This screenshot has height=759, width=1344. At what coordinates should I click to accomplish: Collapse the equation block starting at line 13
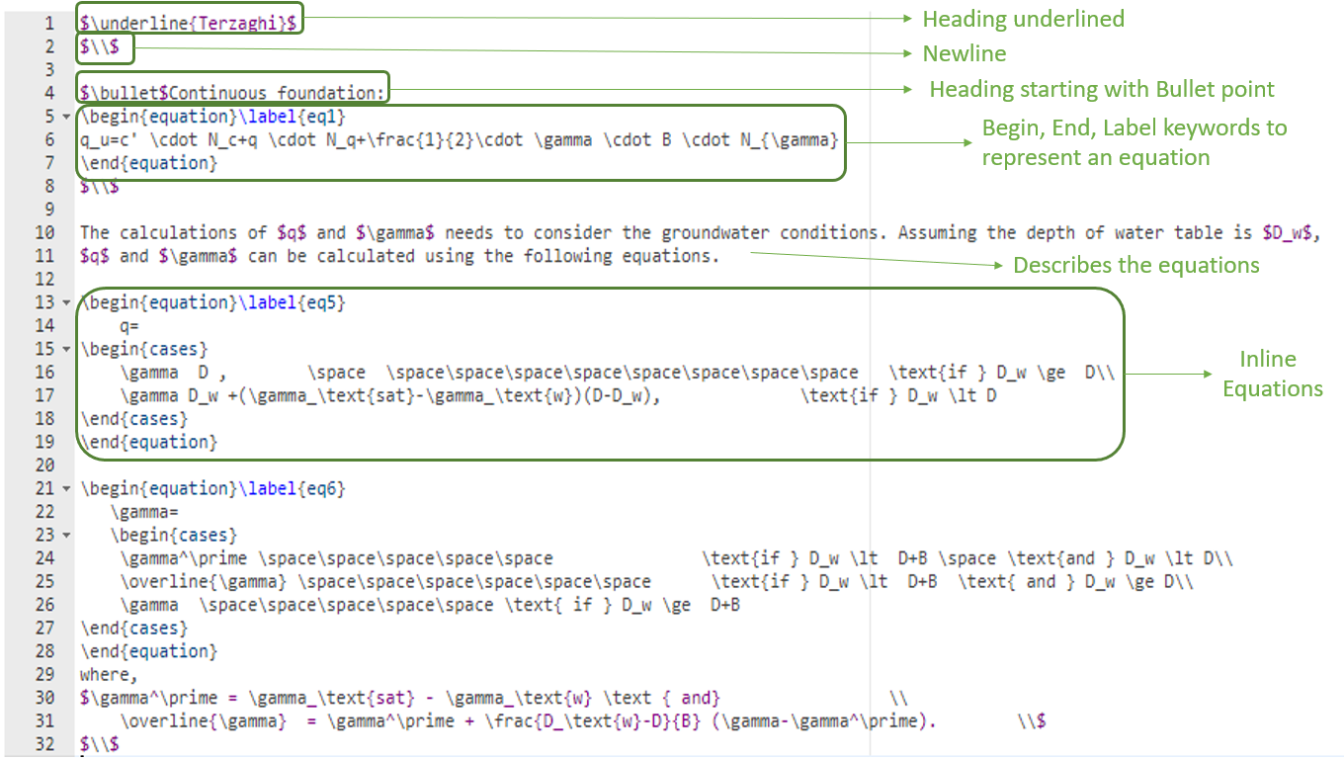[x=66, y=302]
